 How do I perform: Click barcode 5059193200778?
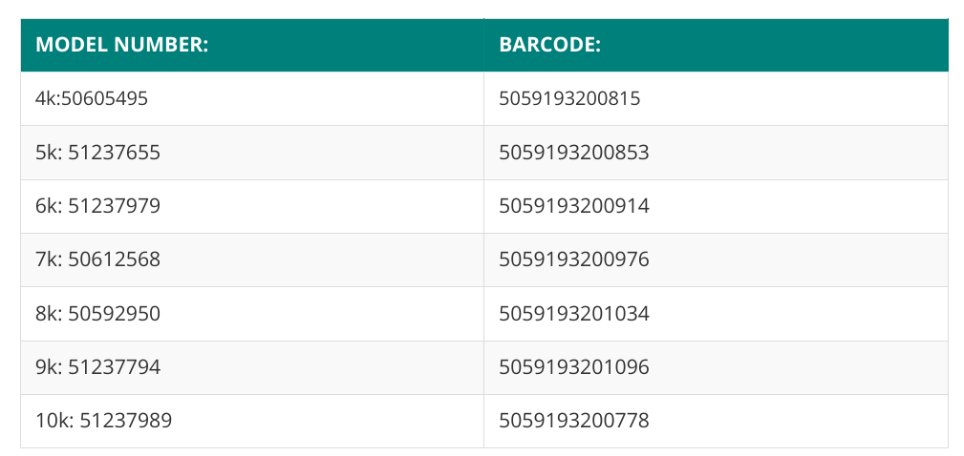pyautogui.click(x=573, y=421)
